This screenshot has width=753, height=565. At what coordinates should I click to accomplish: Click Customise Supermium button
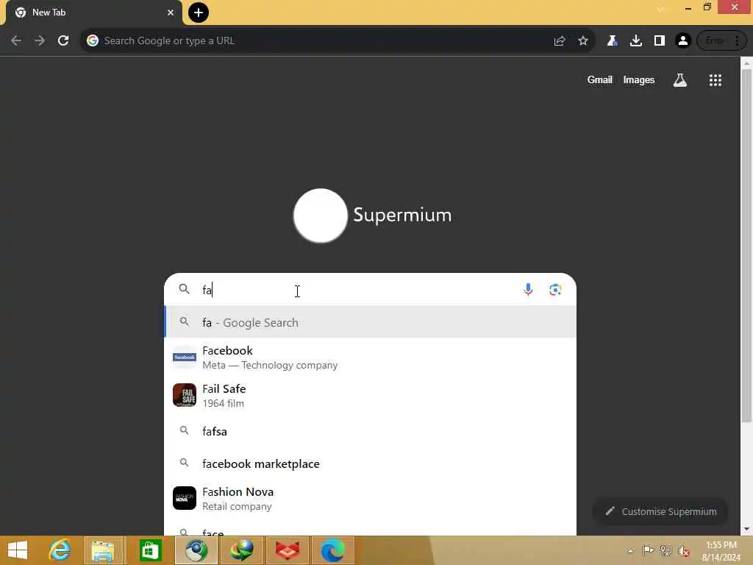point(660,512)
